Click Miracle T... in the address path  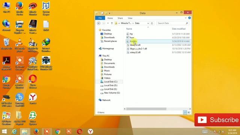pyautogui.click(x=126, y=23)
